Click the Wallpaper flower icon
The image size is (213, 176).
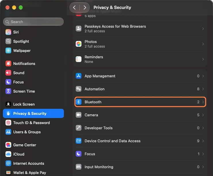point(8,50)
